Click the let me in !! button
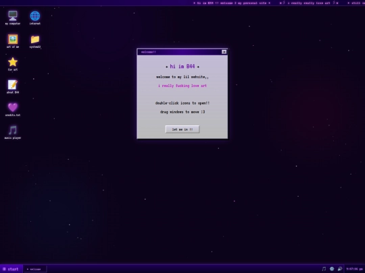This screenshot has width=365, height=273. pos(182,129)
